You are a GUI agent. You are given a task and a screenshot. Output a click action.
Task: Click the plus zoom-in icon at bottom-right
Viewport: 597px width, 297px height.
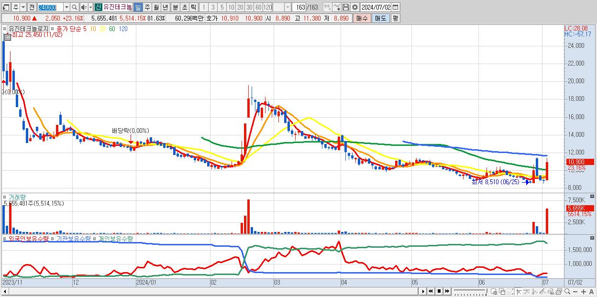[584, 292]
